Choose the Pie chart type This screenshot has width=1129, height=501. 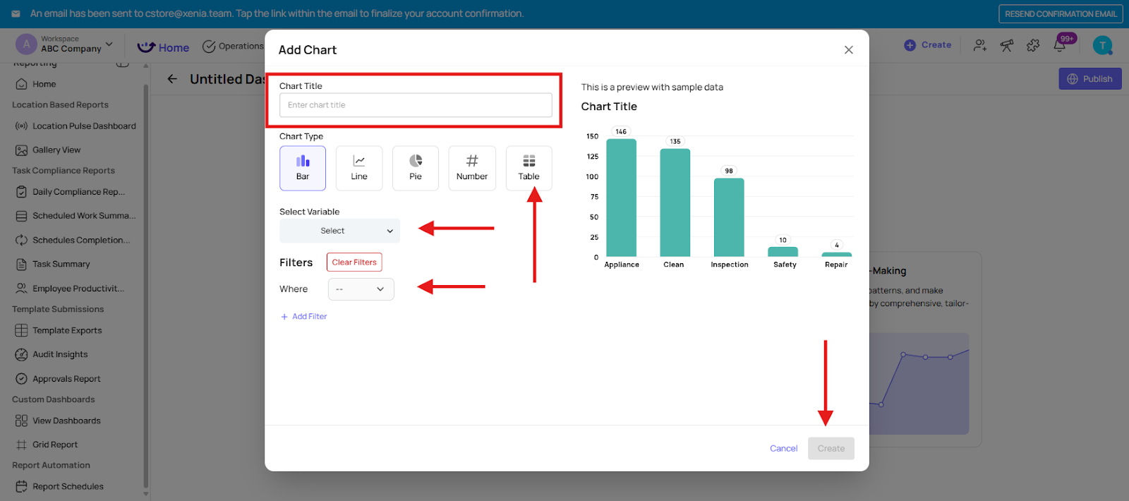[x=415, y=168]
